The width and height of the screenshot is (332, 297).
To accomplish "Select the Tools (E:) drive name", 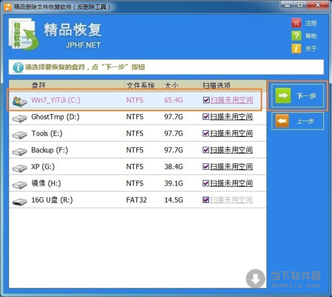I will click(x=47, y=134).
